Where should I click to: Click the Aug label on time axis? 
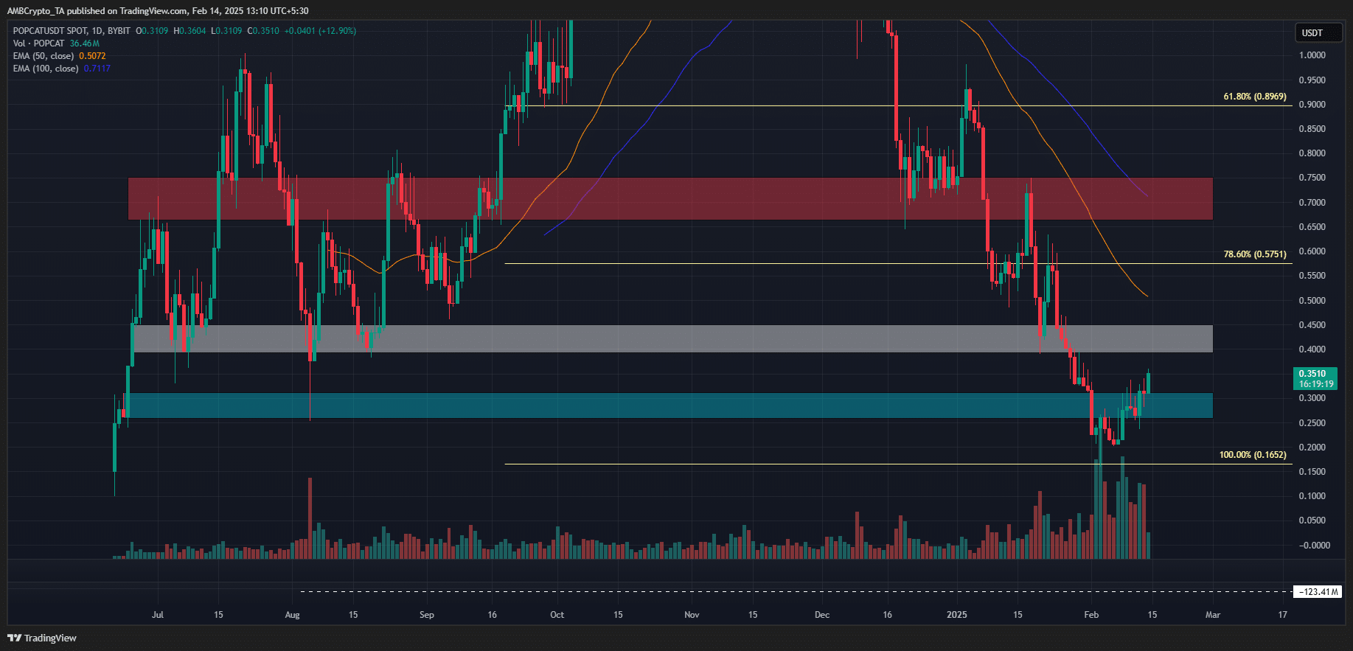click(292, 615)
